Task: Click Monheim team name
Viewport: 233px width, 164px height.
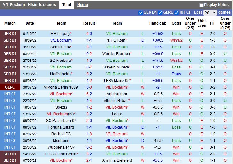Action: tap(61, 141)
